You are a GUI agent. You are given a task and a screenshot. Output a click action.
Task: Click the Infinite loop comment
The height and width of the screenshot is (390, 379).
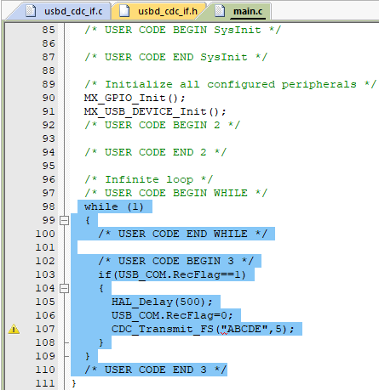(148, 179)
